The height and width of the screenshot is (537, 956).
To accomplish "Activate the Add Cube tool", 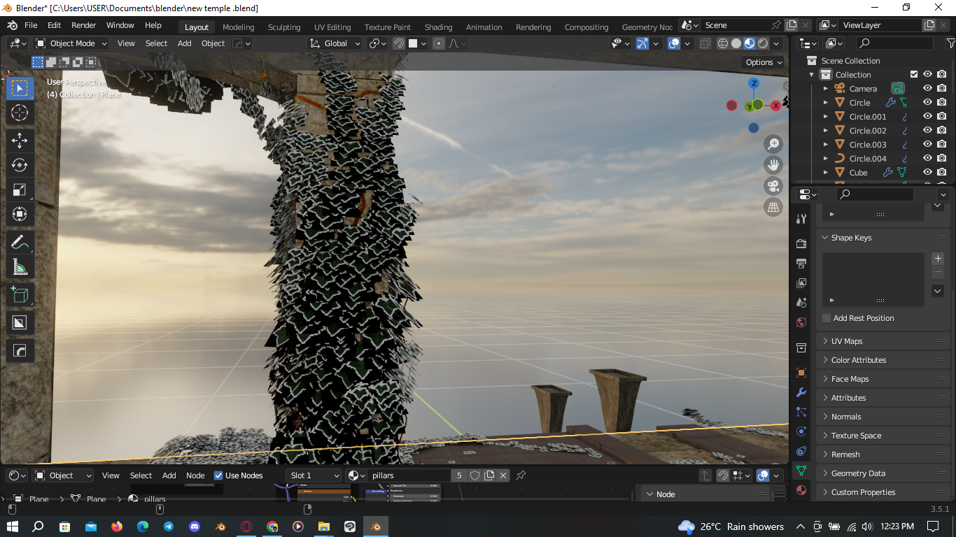I will 20,294.
